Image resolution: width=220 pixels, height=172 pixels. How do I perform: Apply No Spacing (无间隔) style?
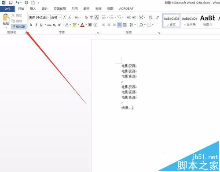(x=190, y=20)
